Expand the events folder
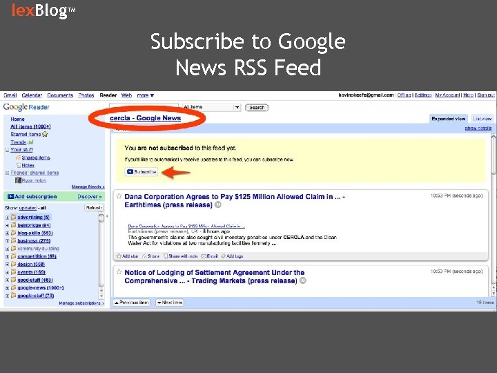Screen dimensions: 497x373 [7, 272]
